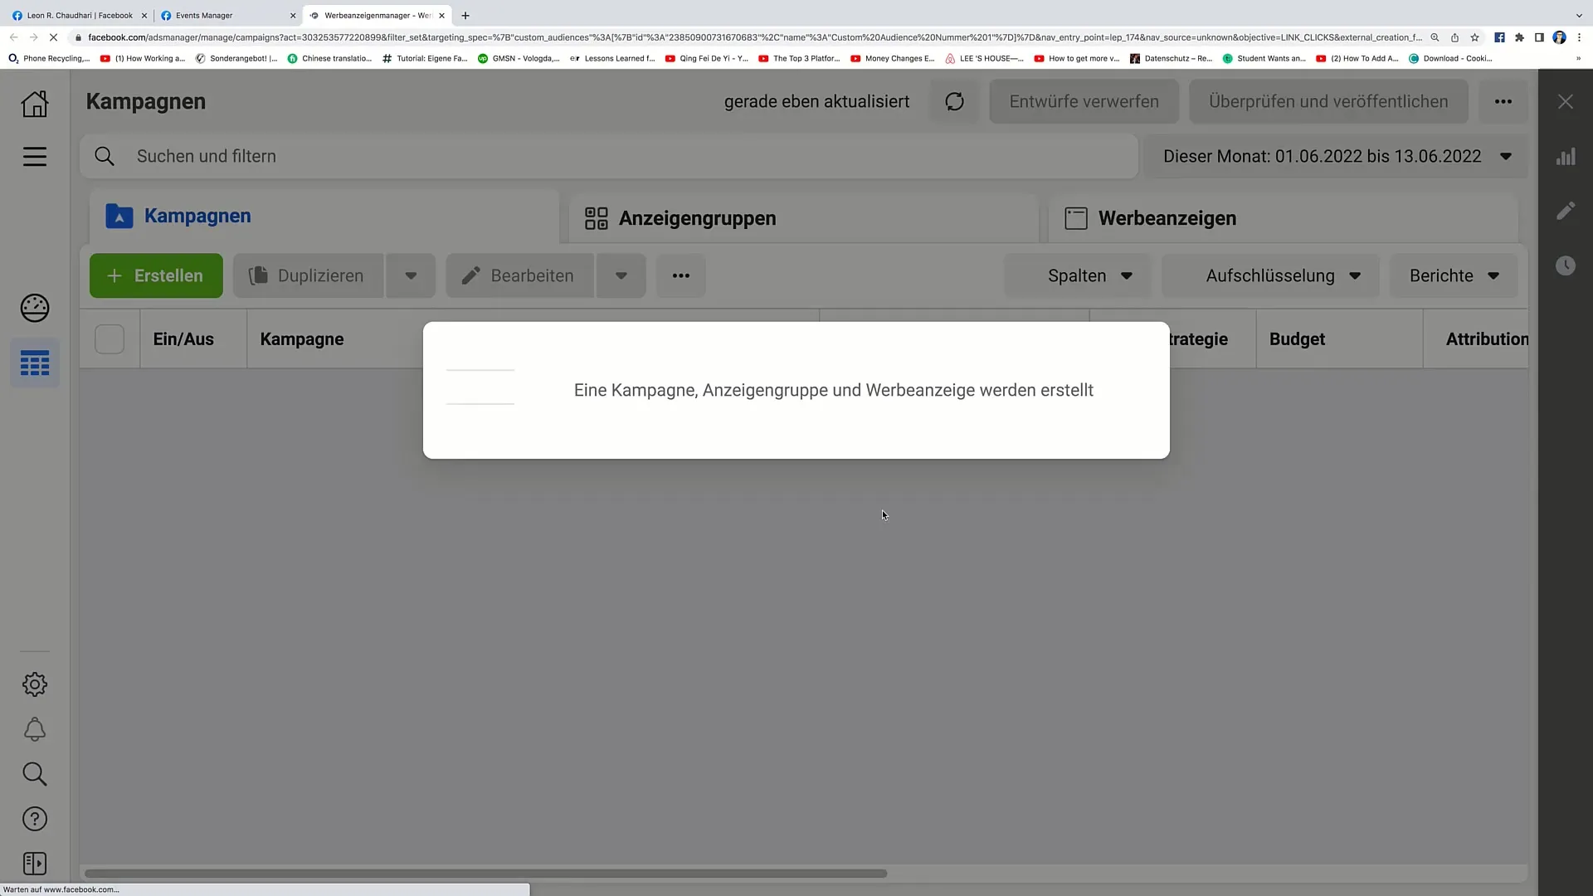Click Entwürfe verwerfen button
The width and height of the screenshot is (1593, 896).
(x=1084, y=101)
